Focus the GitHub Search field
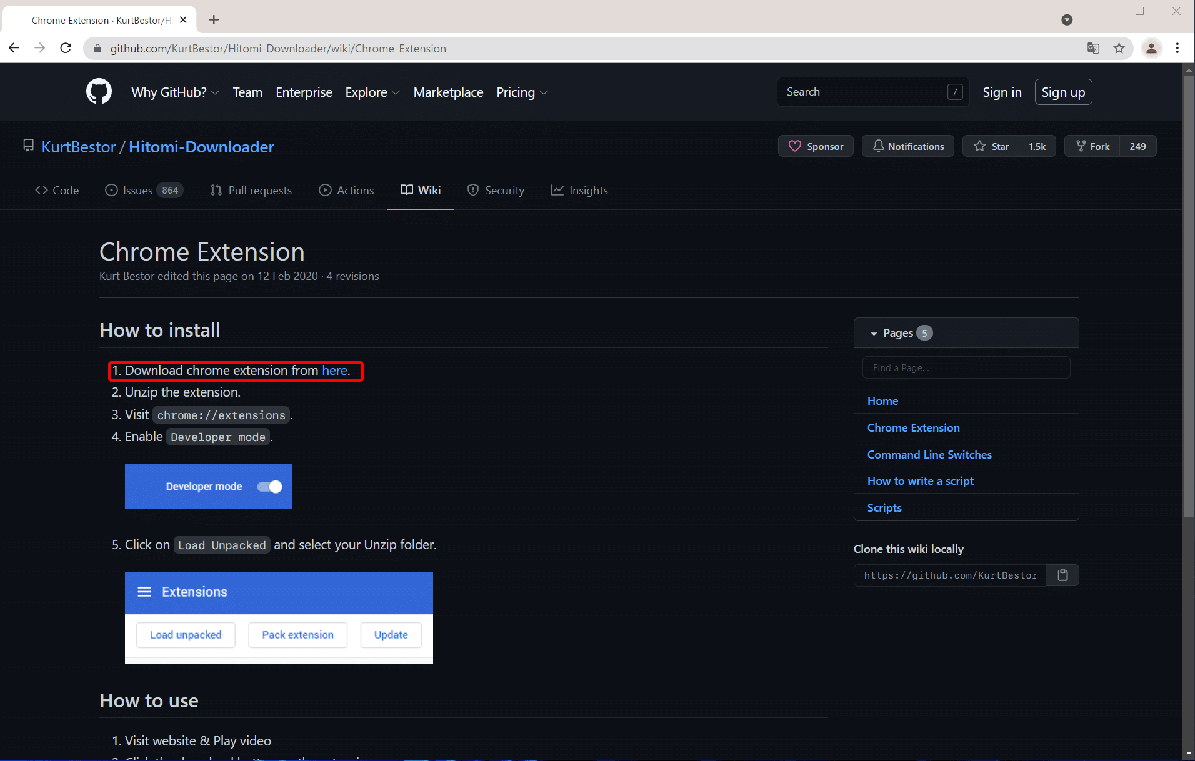 873,92
